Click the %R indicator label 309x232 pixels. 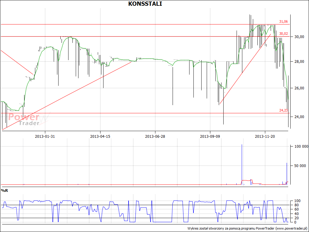coord(4,191)
